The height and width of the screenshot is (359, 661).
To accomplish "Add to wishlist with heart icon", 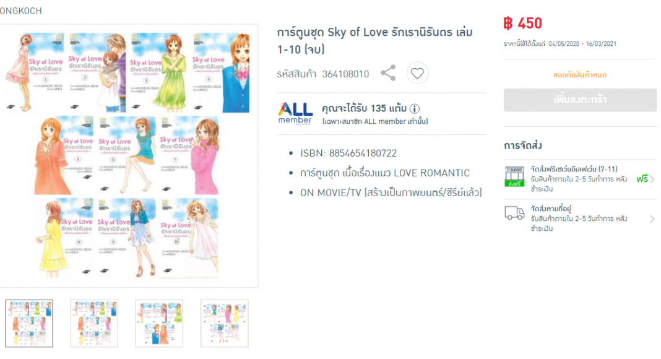I will [417, 73].
